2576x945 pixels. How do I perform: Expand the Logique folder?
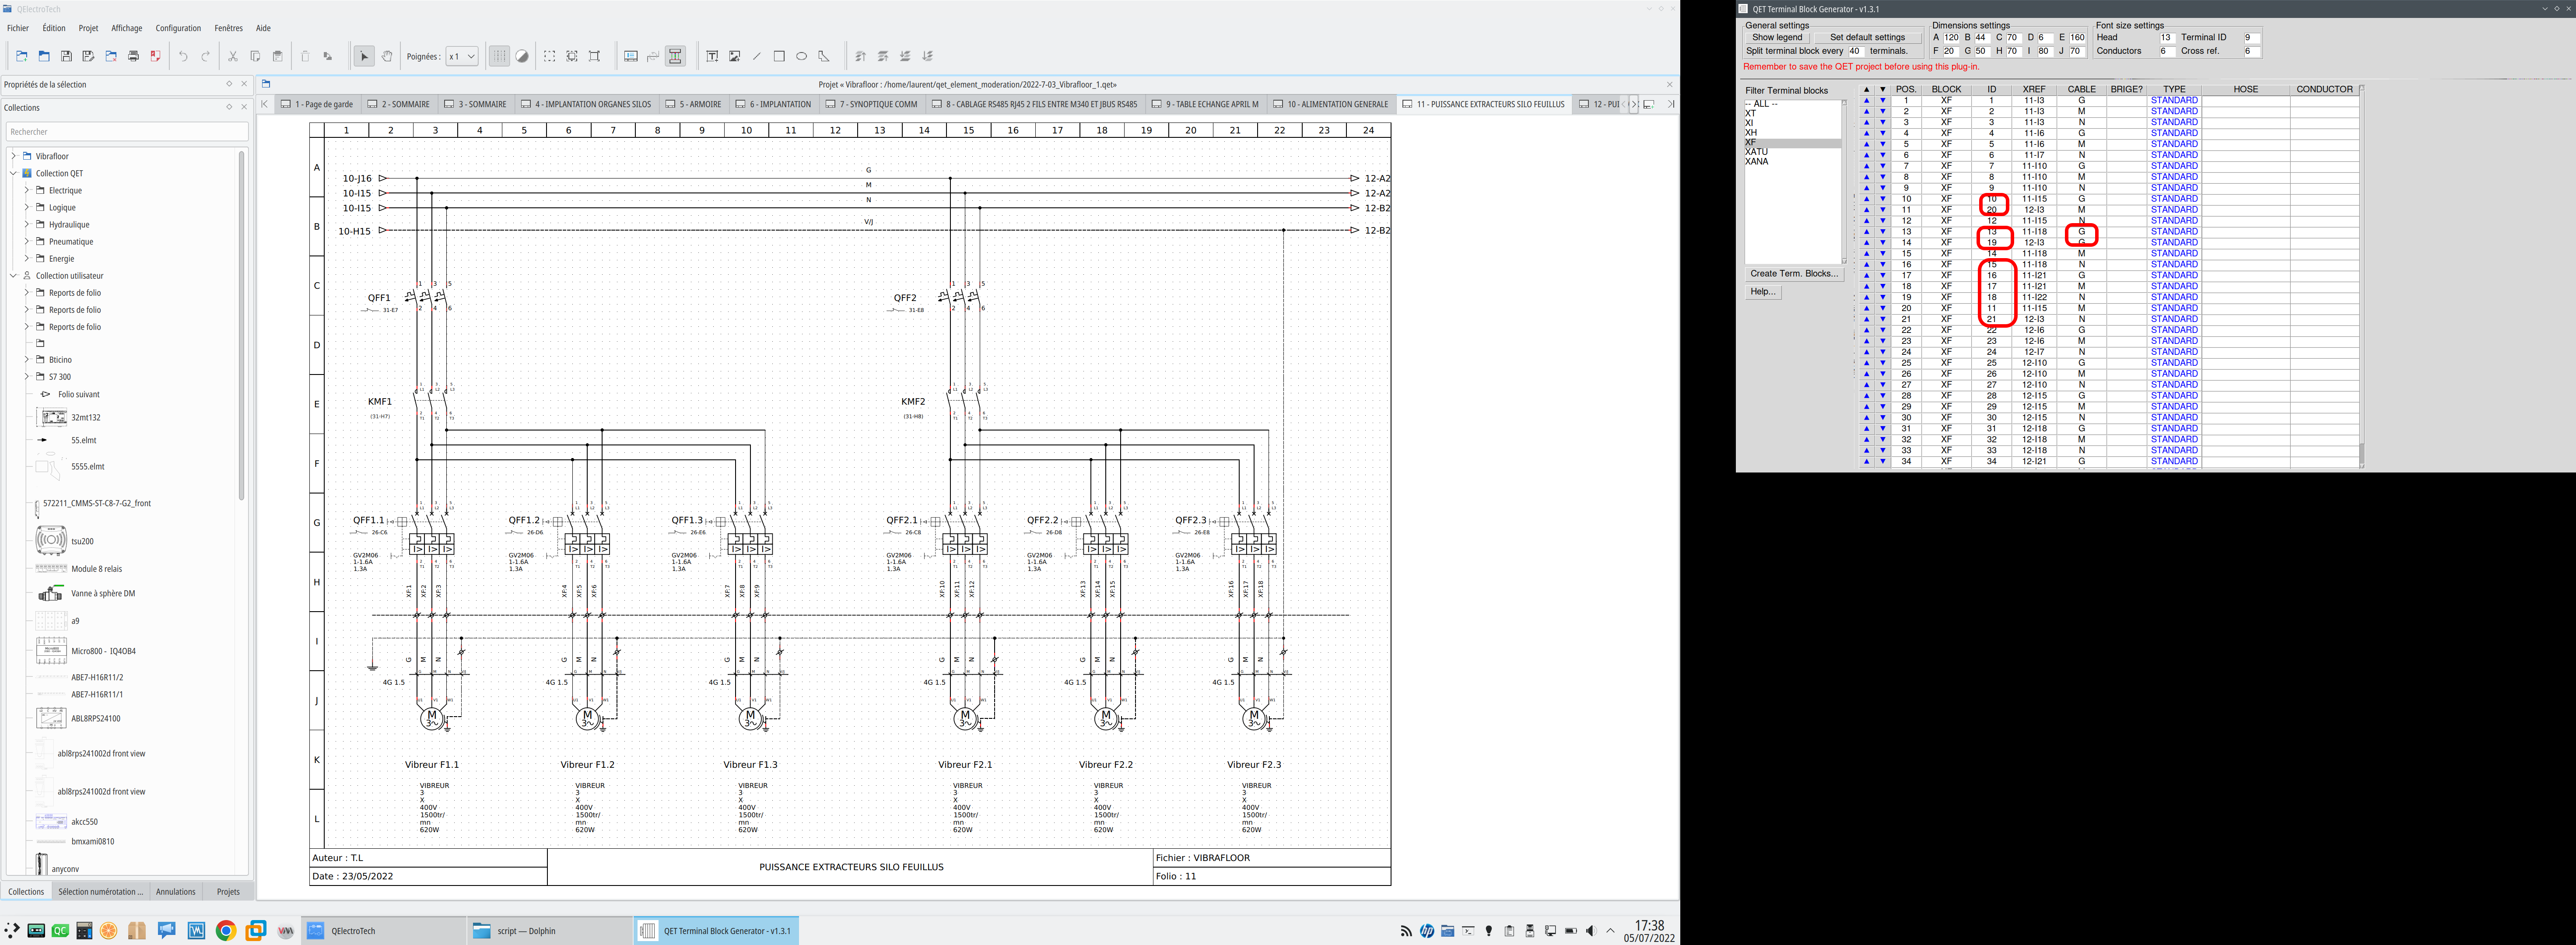click(27, 207)
